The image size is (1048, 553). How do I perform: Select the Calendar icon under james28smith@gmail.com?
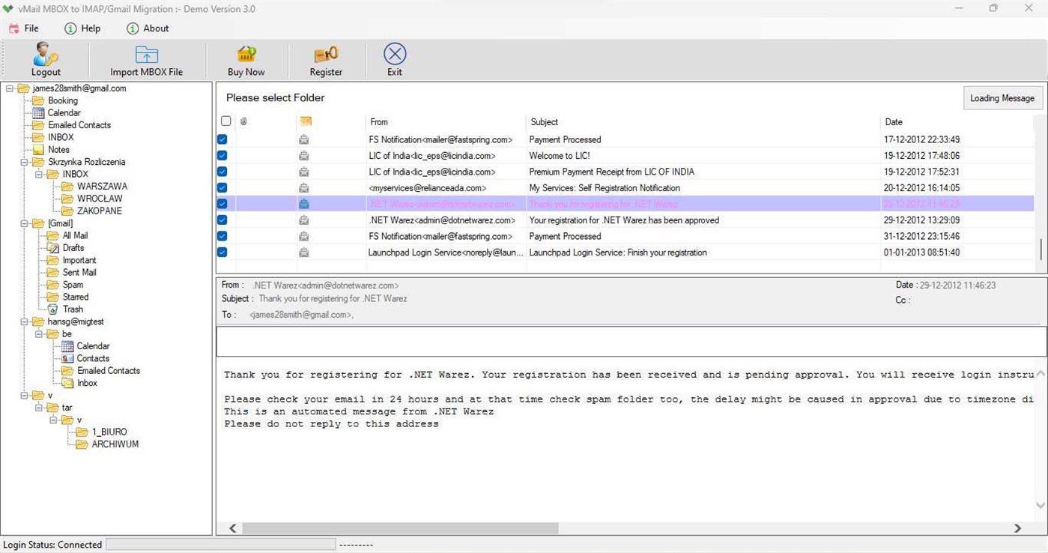(39, 112)
